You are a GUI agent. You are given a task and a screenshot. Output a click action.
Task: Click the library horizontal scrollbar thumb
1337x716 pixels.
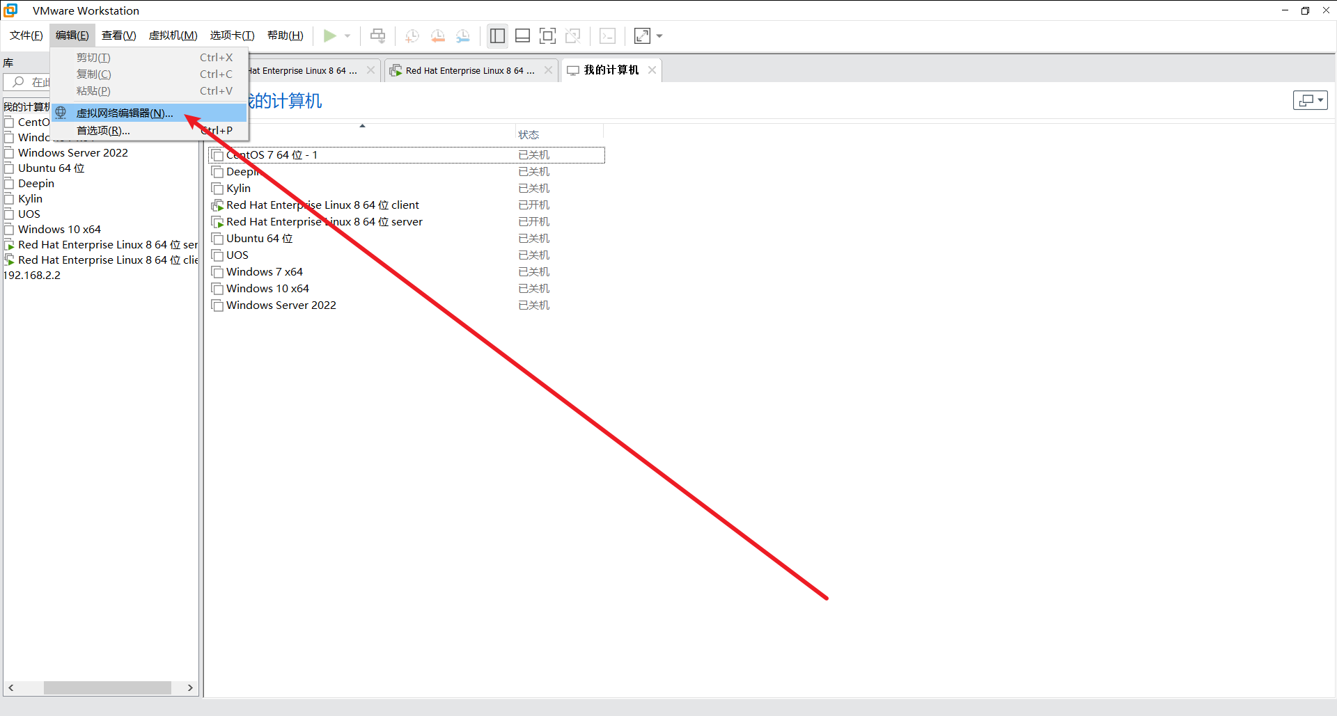(x=107, y=687)
